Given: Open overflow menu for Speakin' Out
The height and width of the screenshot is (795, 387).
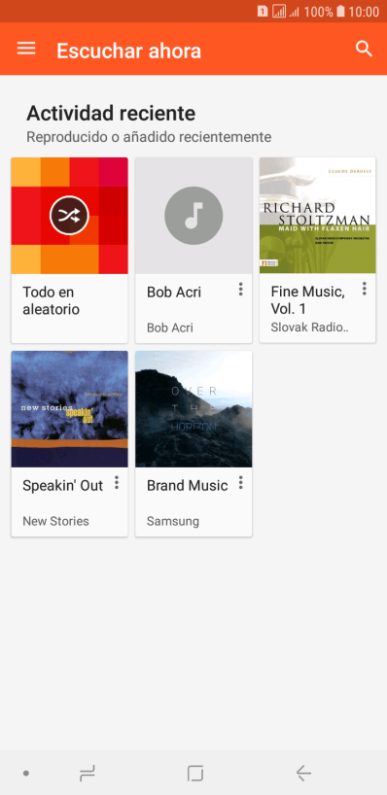Looking at the screenshot, I should pos(117,483).
